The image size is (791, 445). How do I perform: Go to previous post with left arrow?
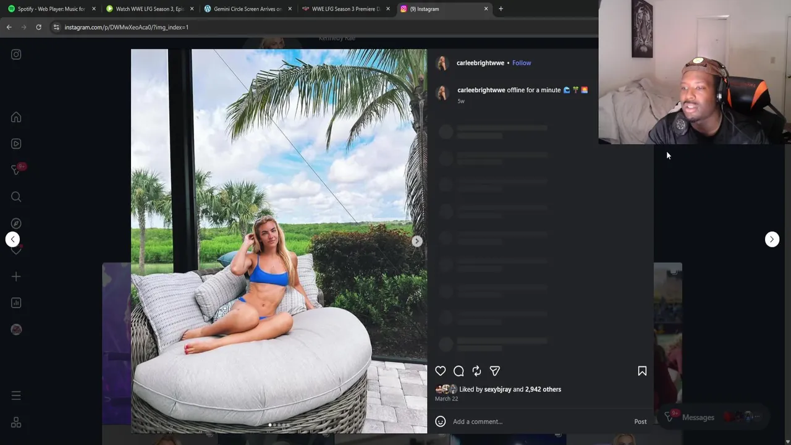tap(12, 239)
